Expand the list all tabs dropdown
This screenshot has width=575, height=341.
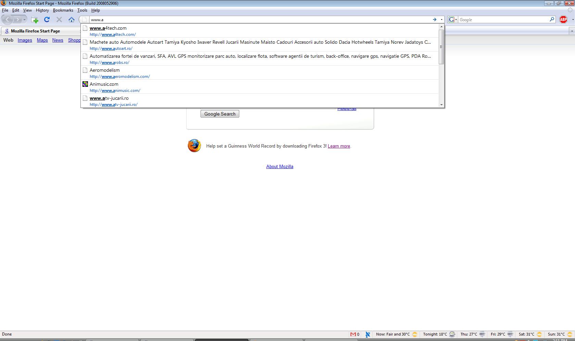[x=571, y=31]
